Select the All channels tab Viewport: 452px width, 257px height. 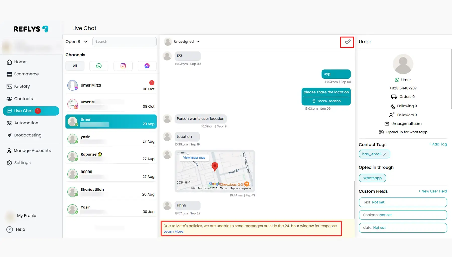tap(75, 66)
